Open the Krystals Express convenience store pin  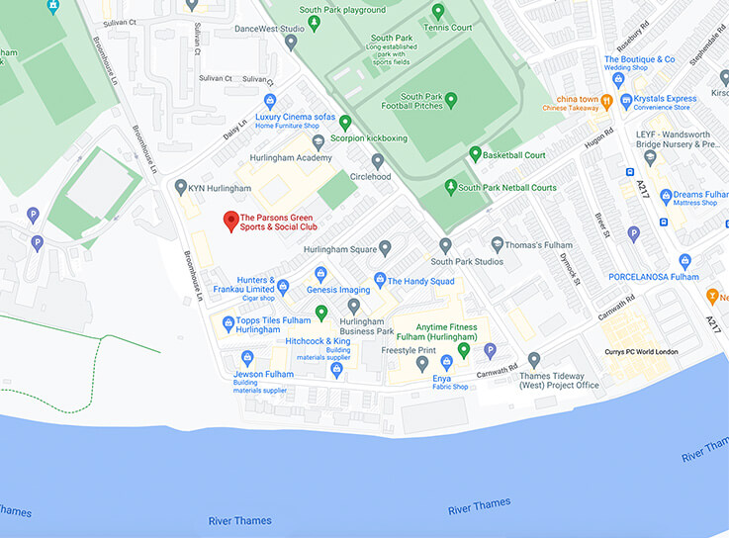626,101
